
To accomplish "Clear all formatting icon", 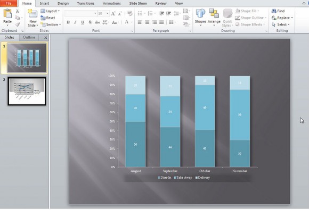I will click(130, 13).
